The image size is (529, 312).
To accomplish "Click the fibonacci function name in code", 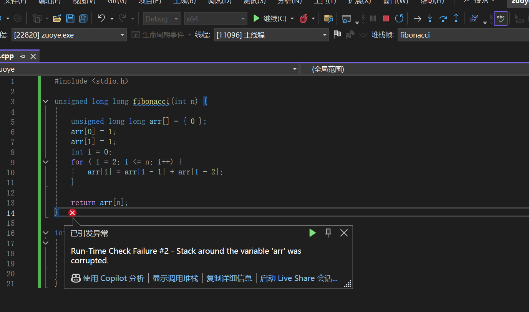I will [151, 102].
